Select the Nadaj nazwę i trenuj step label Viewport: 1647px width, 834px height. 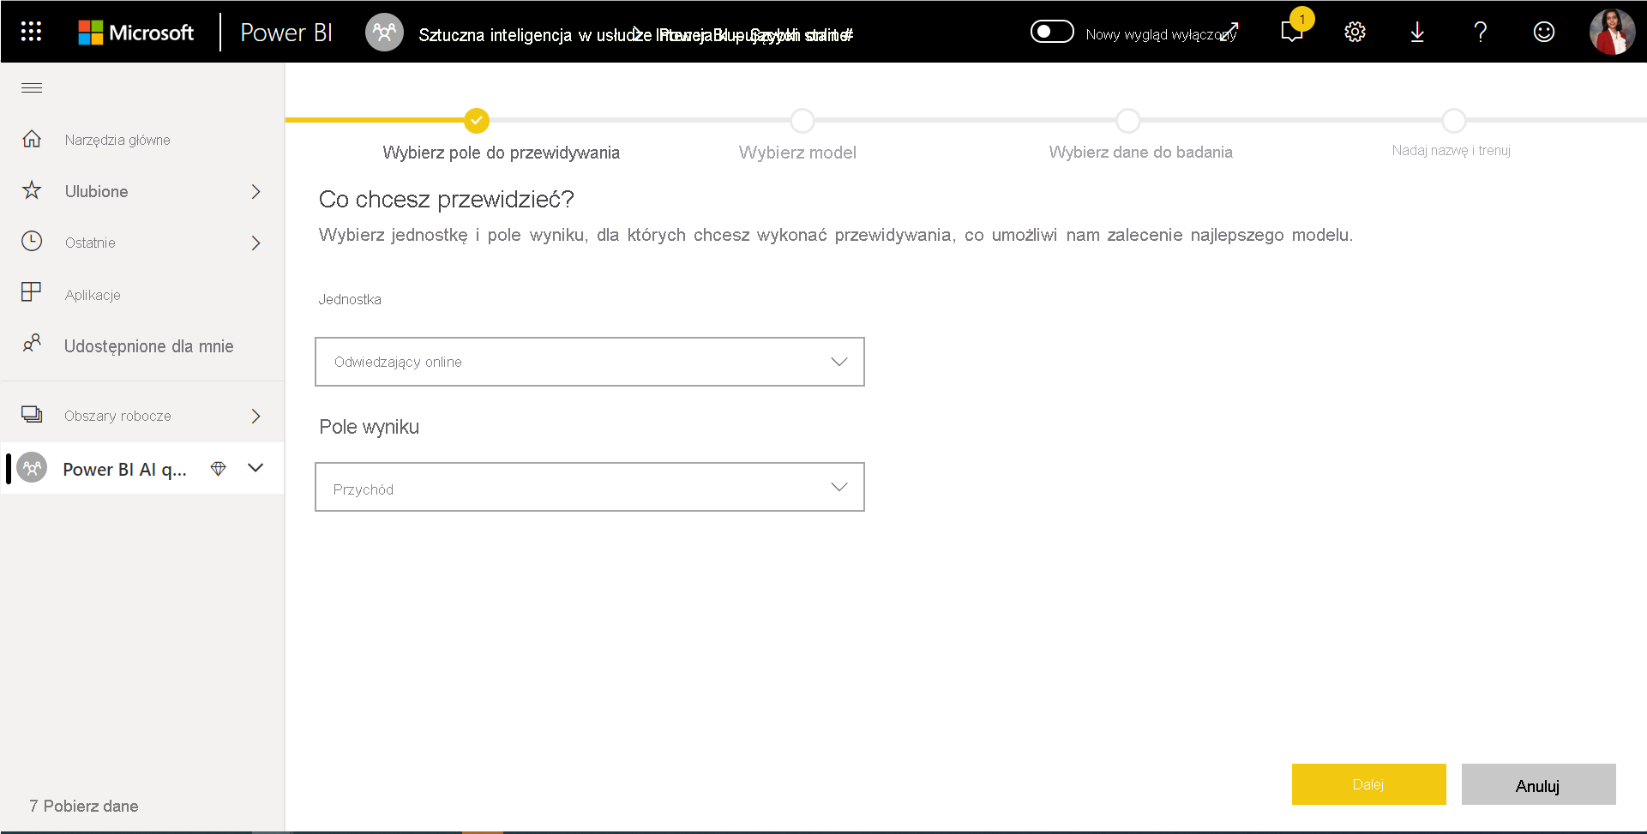1452,150
